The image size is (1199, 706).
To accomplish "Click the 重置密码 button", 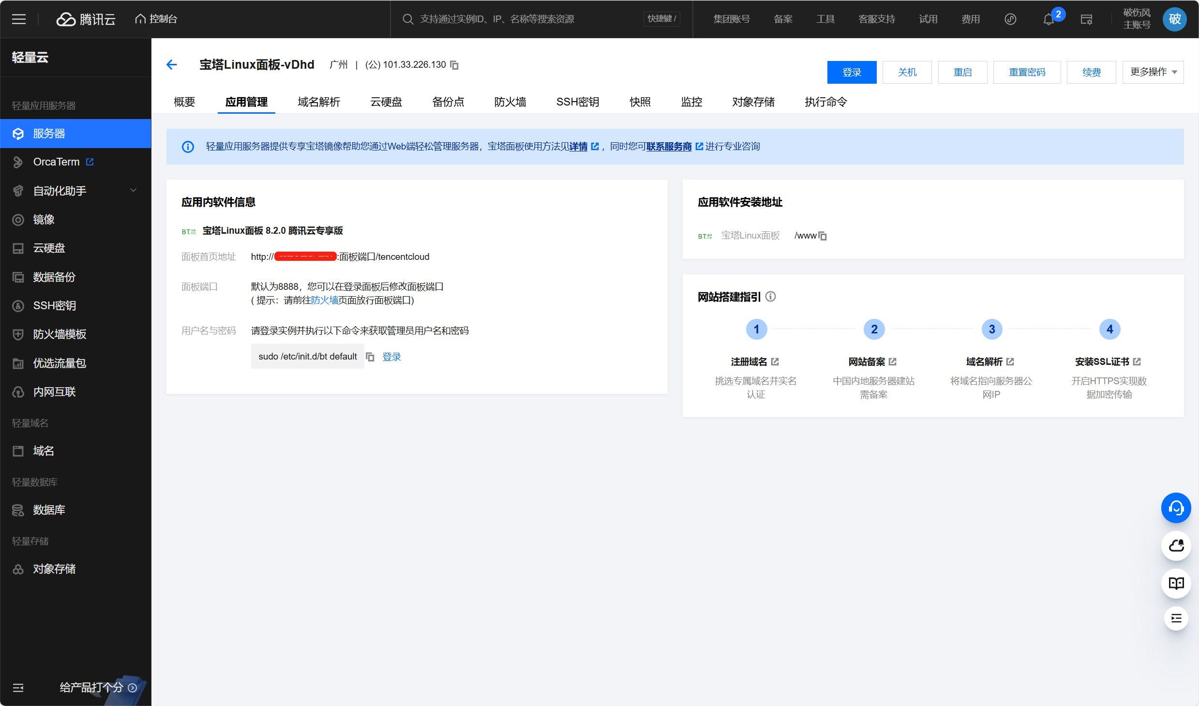I will tap(1027, 72).
